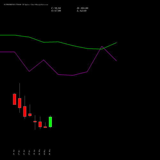The height and width of the screenshot is (160, 160).
Task: Select the red candlestick for 24 Apr
Action: click(14, 99)
